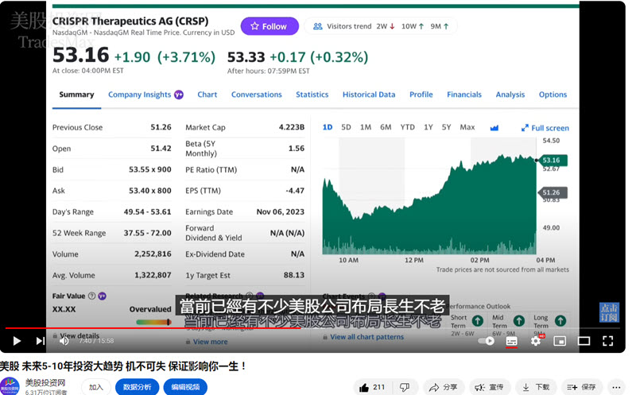Select the Summary tab
Viewport: 636px width, 395px height.
click(x=76, y=95)
